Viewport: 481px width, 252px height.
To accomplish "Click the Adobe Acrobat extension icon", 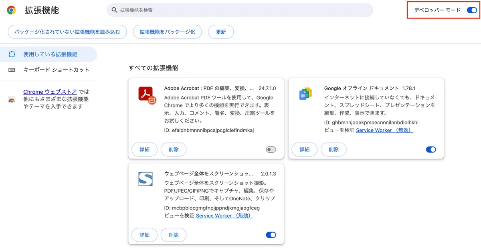I will [147, 95].
